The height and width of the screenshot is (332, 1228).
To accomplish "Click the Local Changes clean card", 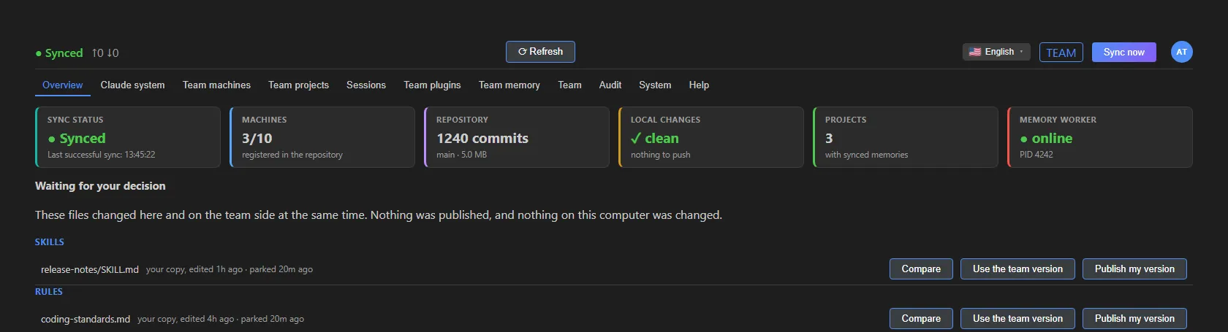I will 711,137.
